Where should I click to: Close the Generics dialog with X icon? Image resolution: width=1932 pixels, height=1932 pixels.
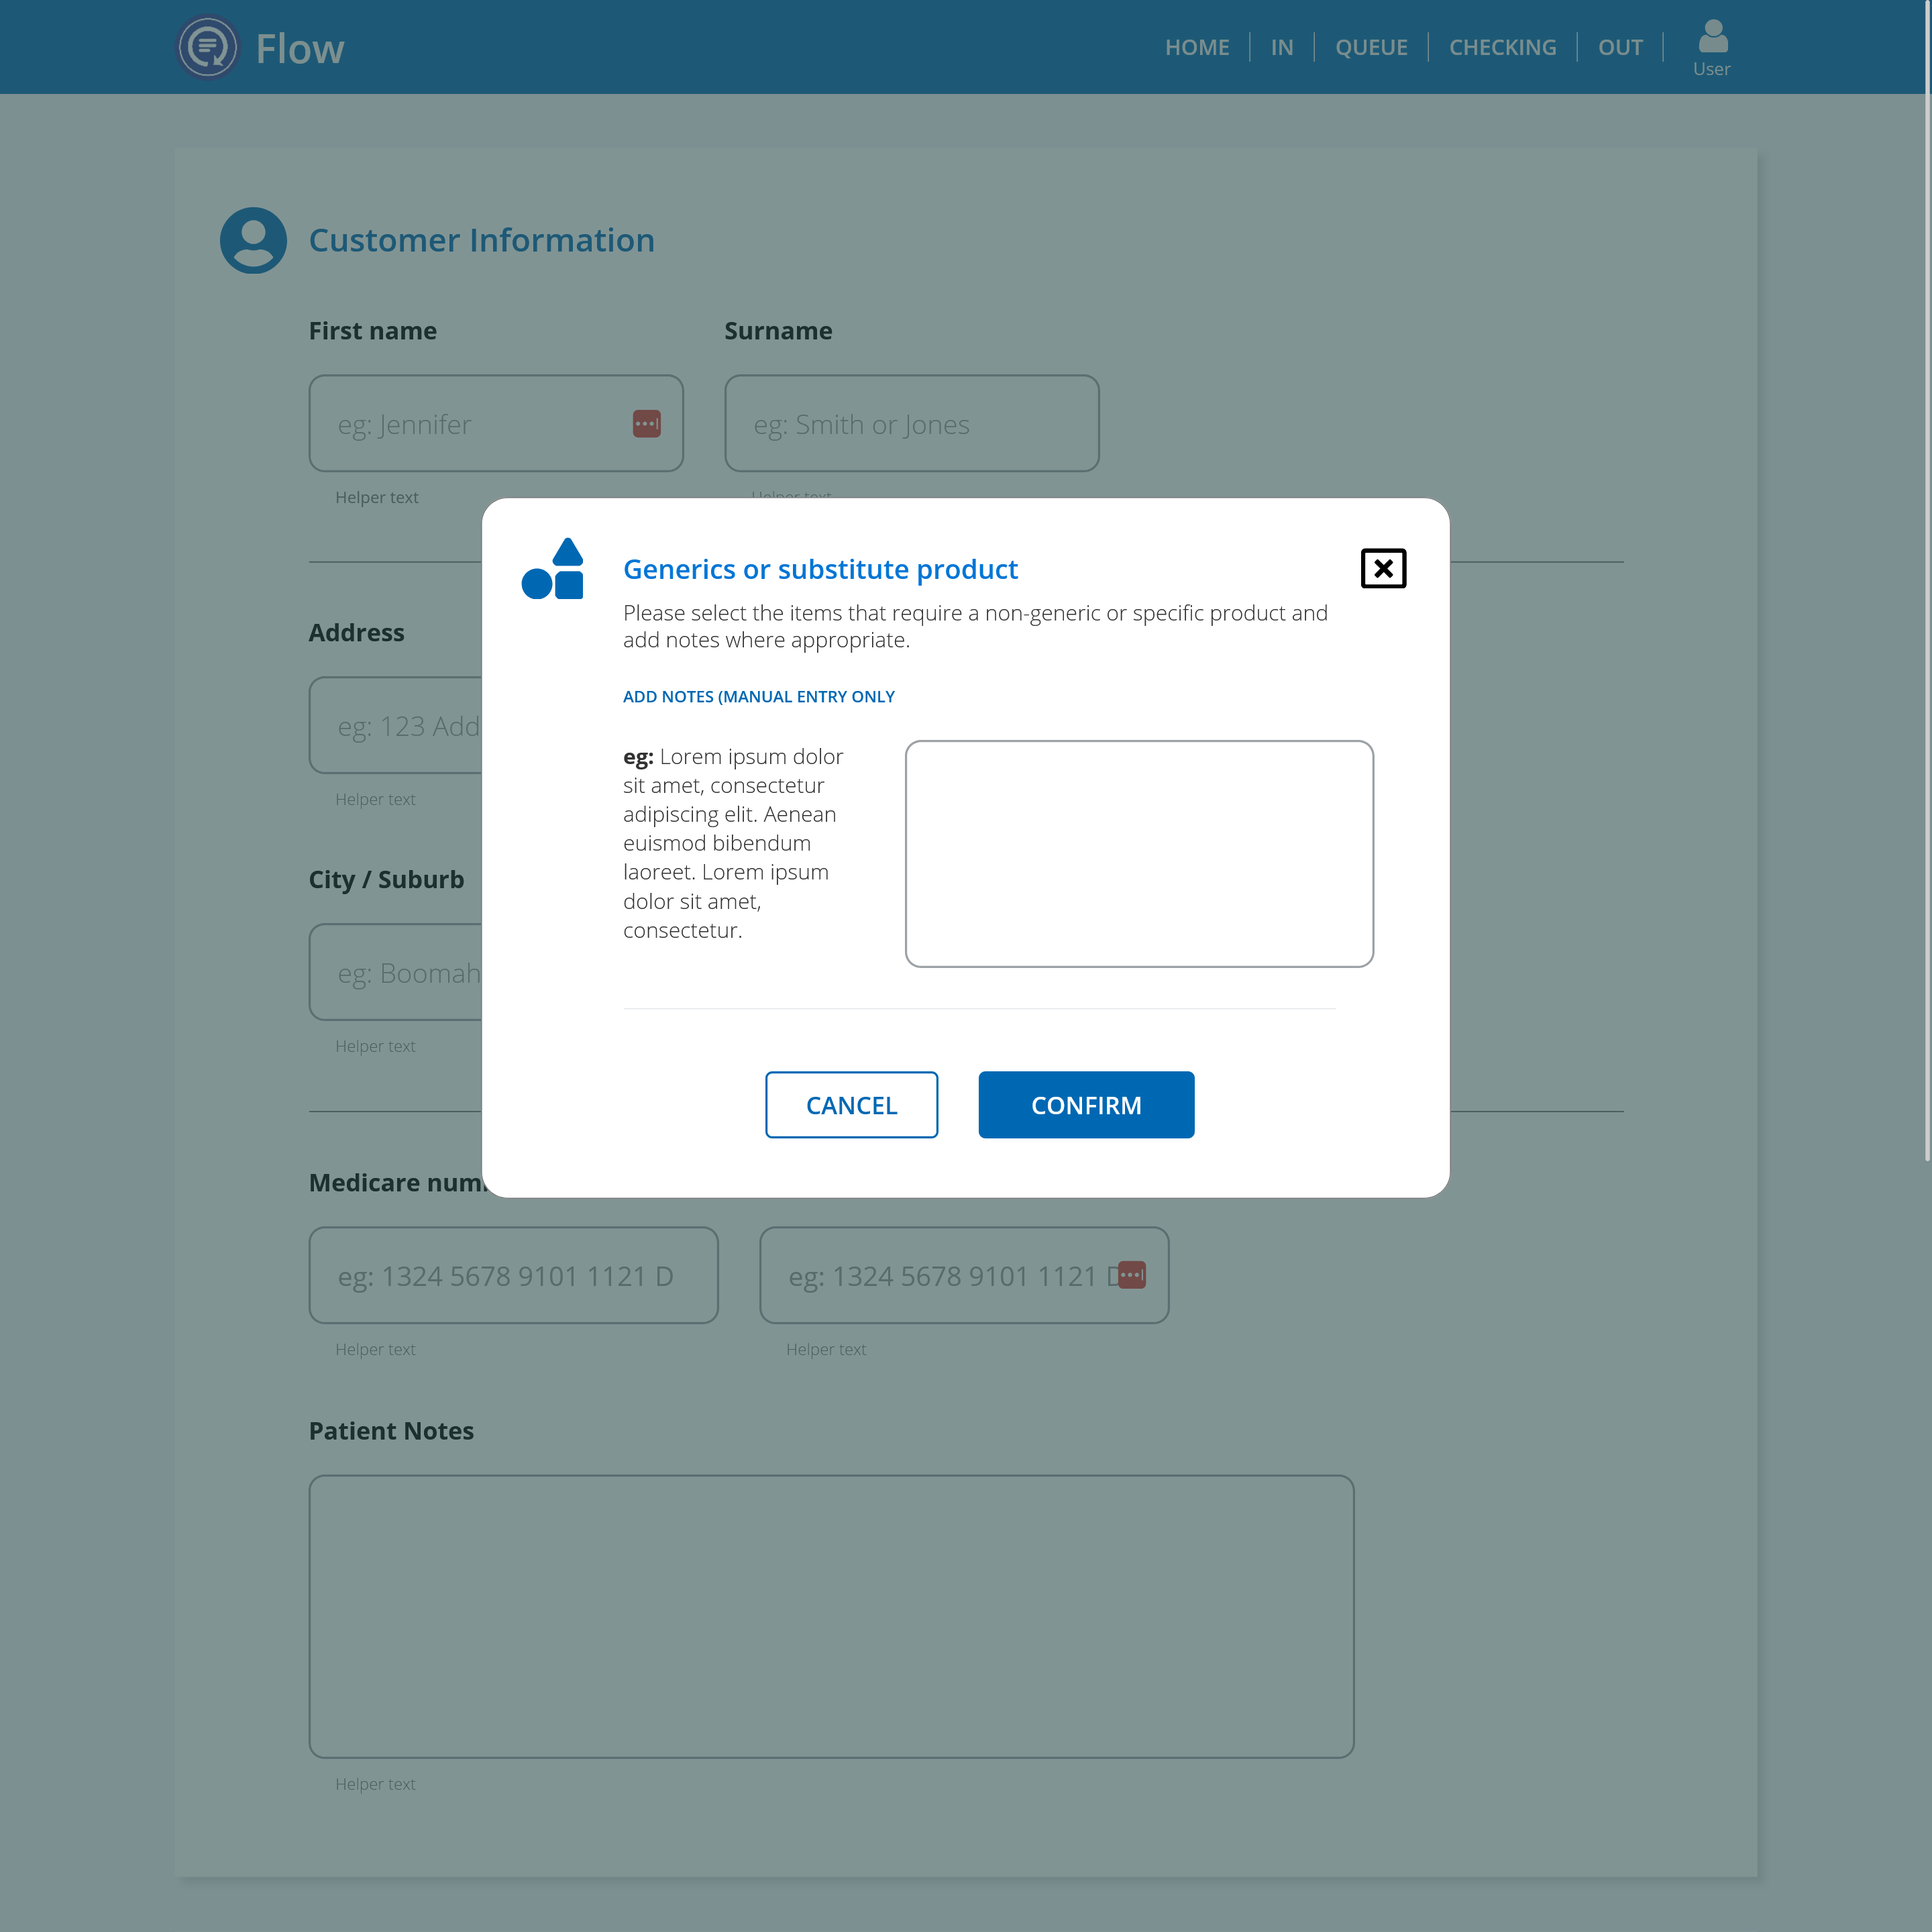pyautogui.click(x=1383, y=568)
